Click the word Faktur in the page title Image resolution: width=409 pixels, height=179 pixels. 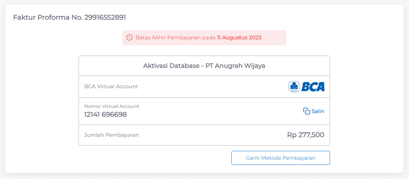pos(24,17)
